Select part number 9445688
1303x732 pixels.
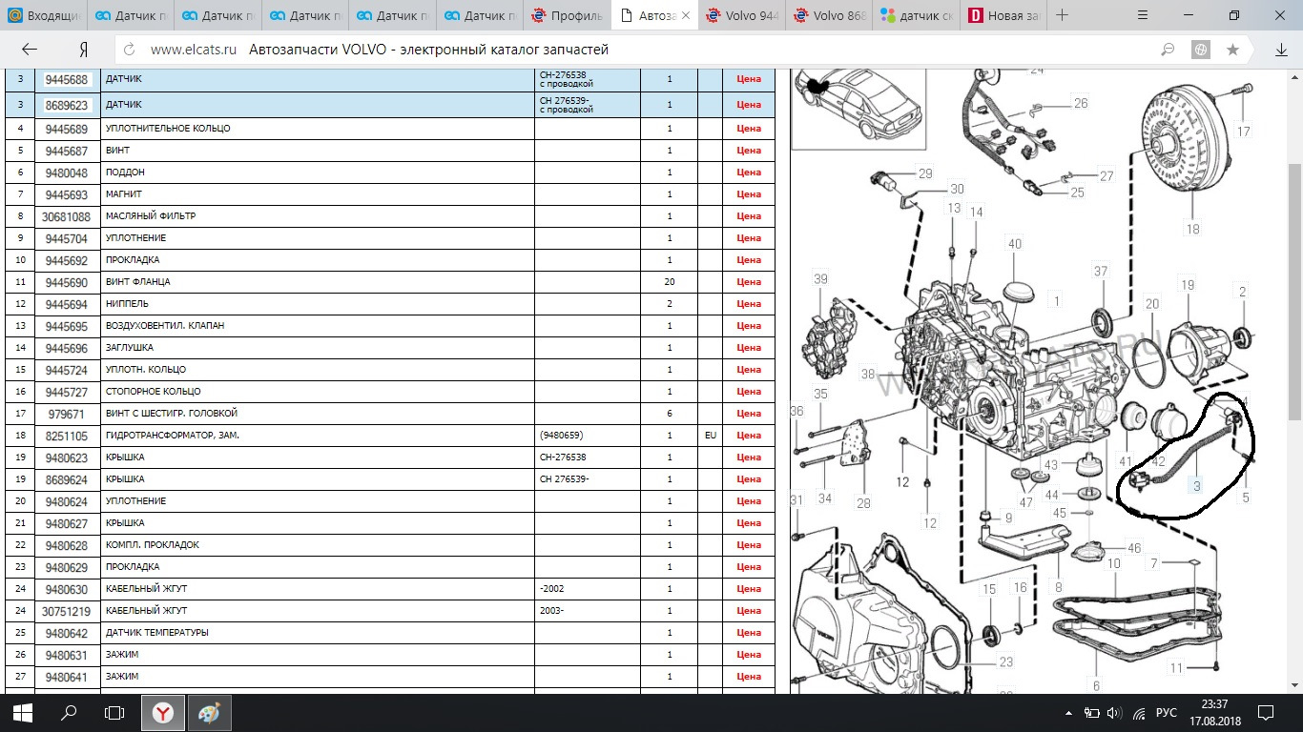(66, 79)
